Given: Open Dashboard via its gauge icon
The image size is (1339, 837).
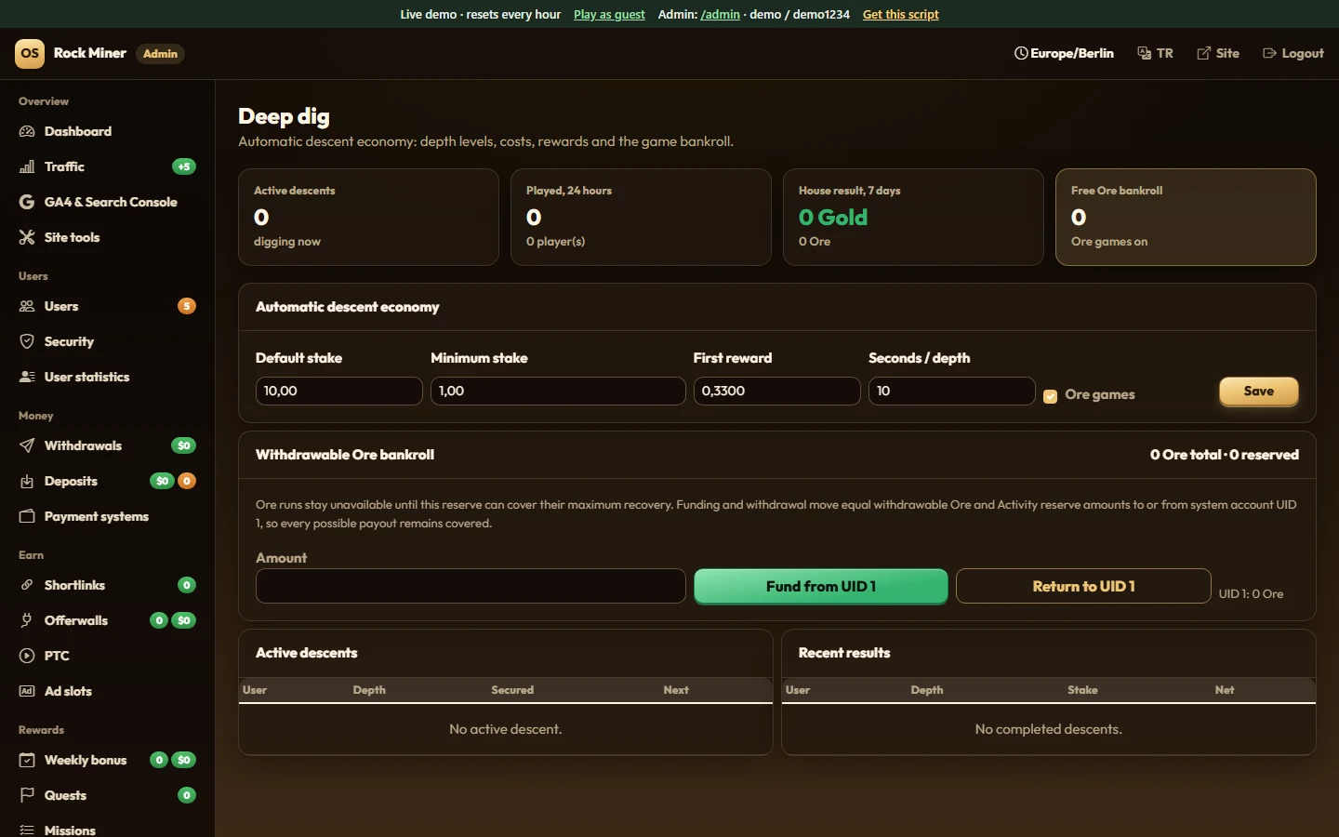Looking at the screenshot, I should coord(27,131).
